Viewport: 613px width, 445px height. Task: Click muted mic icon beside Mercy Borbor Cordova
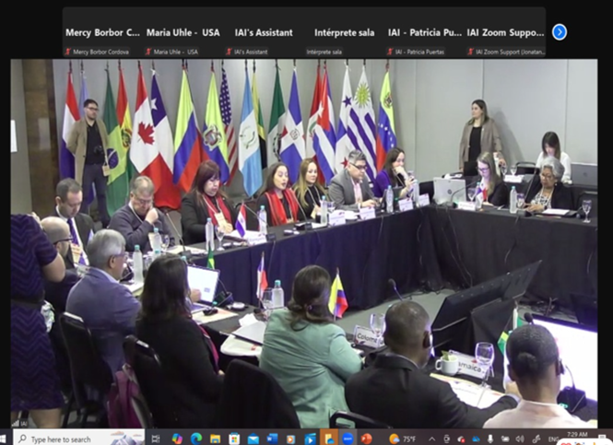point(68,52)
